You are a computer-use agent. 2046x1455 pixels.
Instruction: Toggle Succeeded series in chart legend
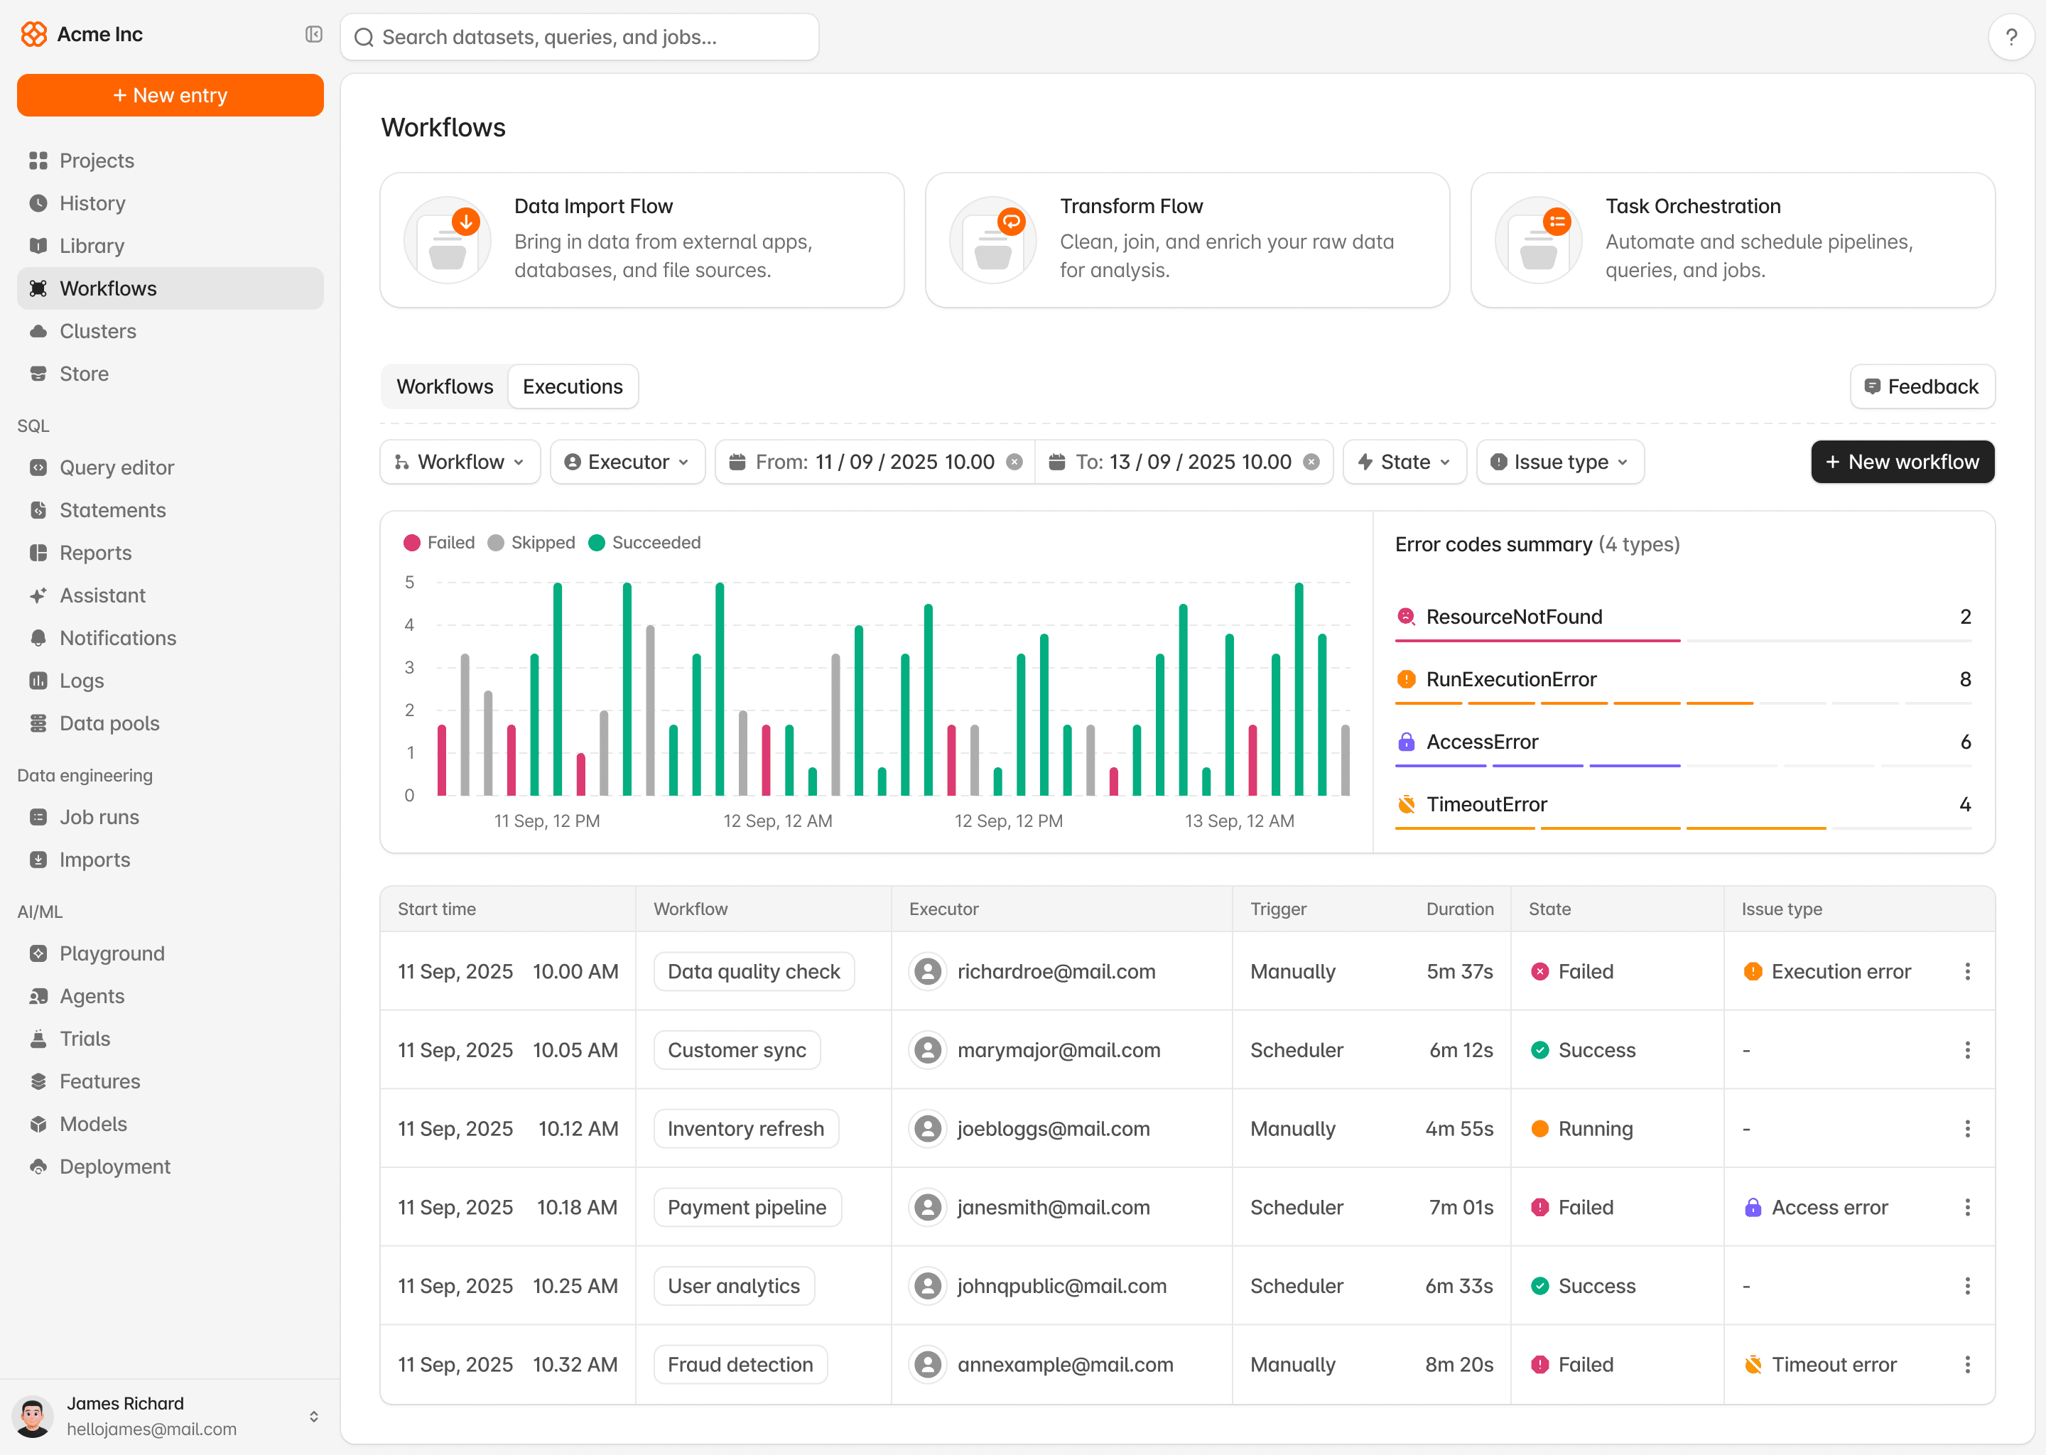tap(644, 542)
